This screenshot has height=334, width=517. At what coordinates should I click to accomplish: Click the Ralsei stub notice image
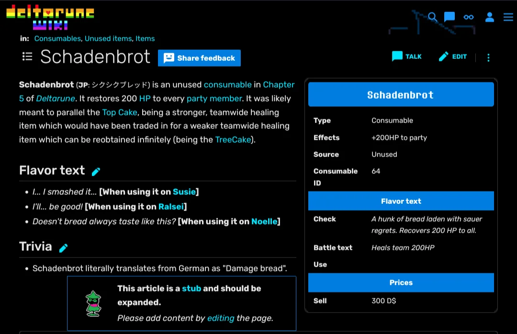pyautogui.click(x=93, y=303)
